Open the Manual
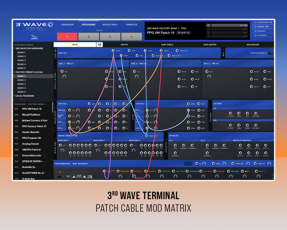This screenshot has height=230, width=287. pyautogui.click(x=263, y=31)
